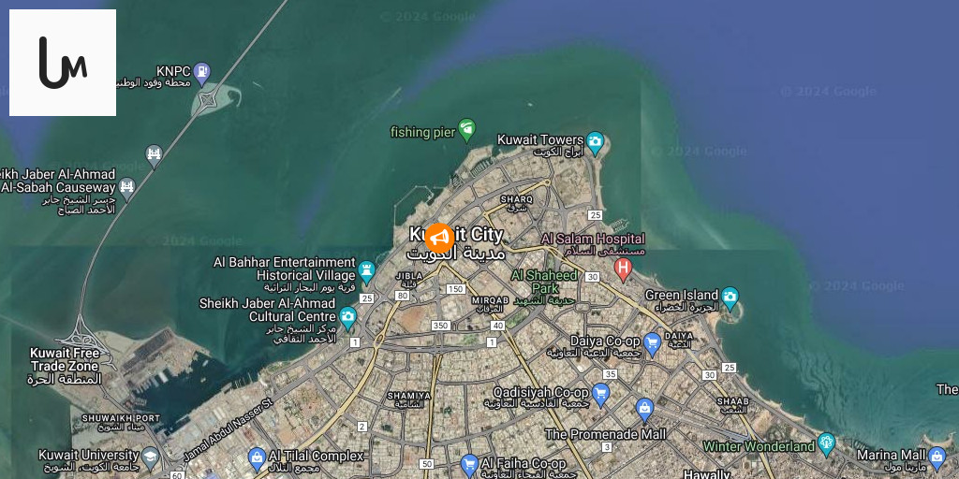Select the Kuwait Towers camera pin
Screen dimensions: 959x479
tap(595, 143)
